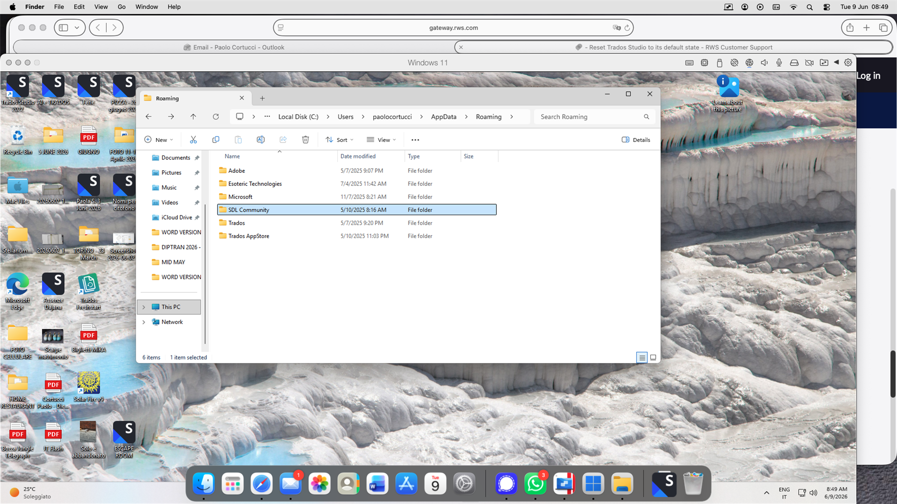Expand Network in navigation pane
Screen dimensions: 897x504
[144, 322]
